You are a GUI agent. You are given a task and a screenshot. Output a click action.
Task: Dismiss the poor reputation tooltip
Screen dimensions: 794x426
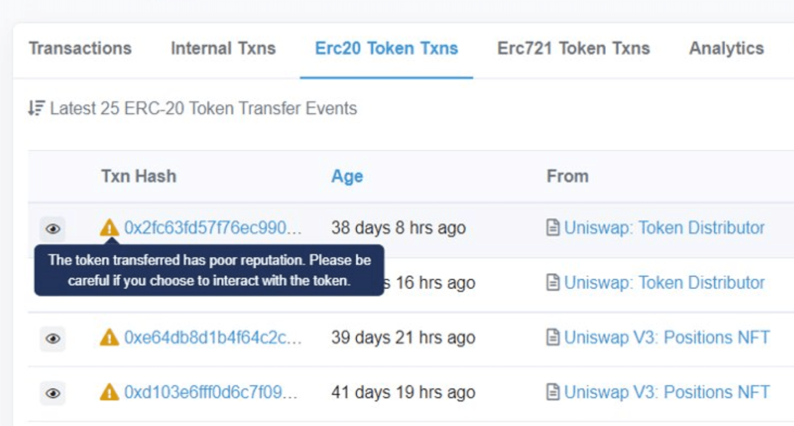point(209,271)
